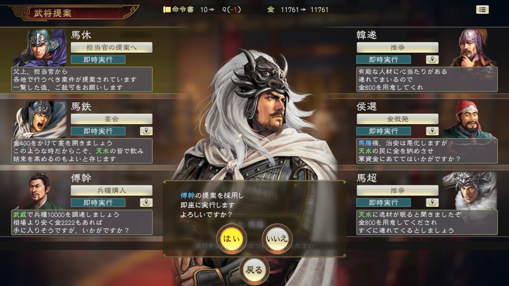The width and height of the screenshot is (509, 286).
Task: Click the 命令書 scroll icon in top bar
Action: (167, 10)
